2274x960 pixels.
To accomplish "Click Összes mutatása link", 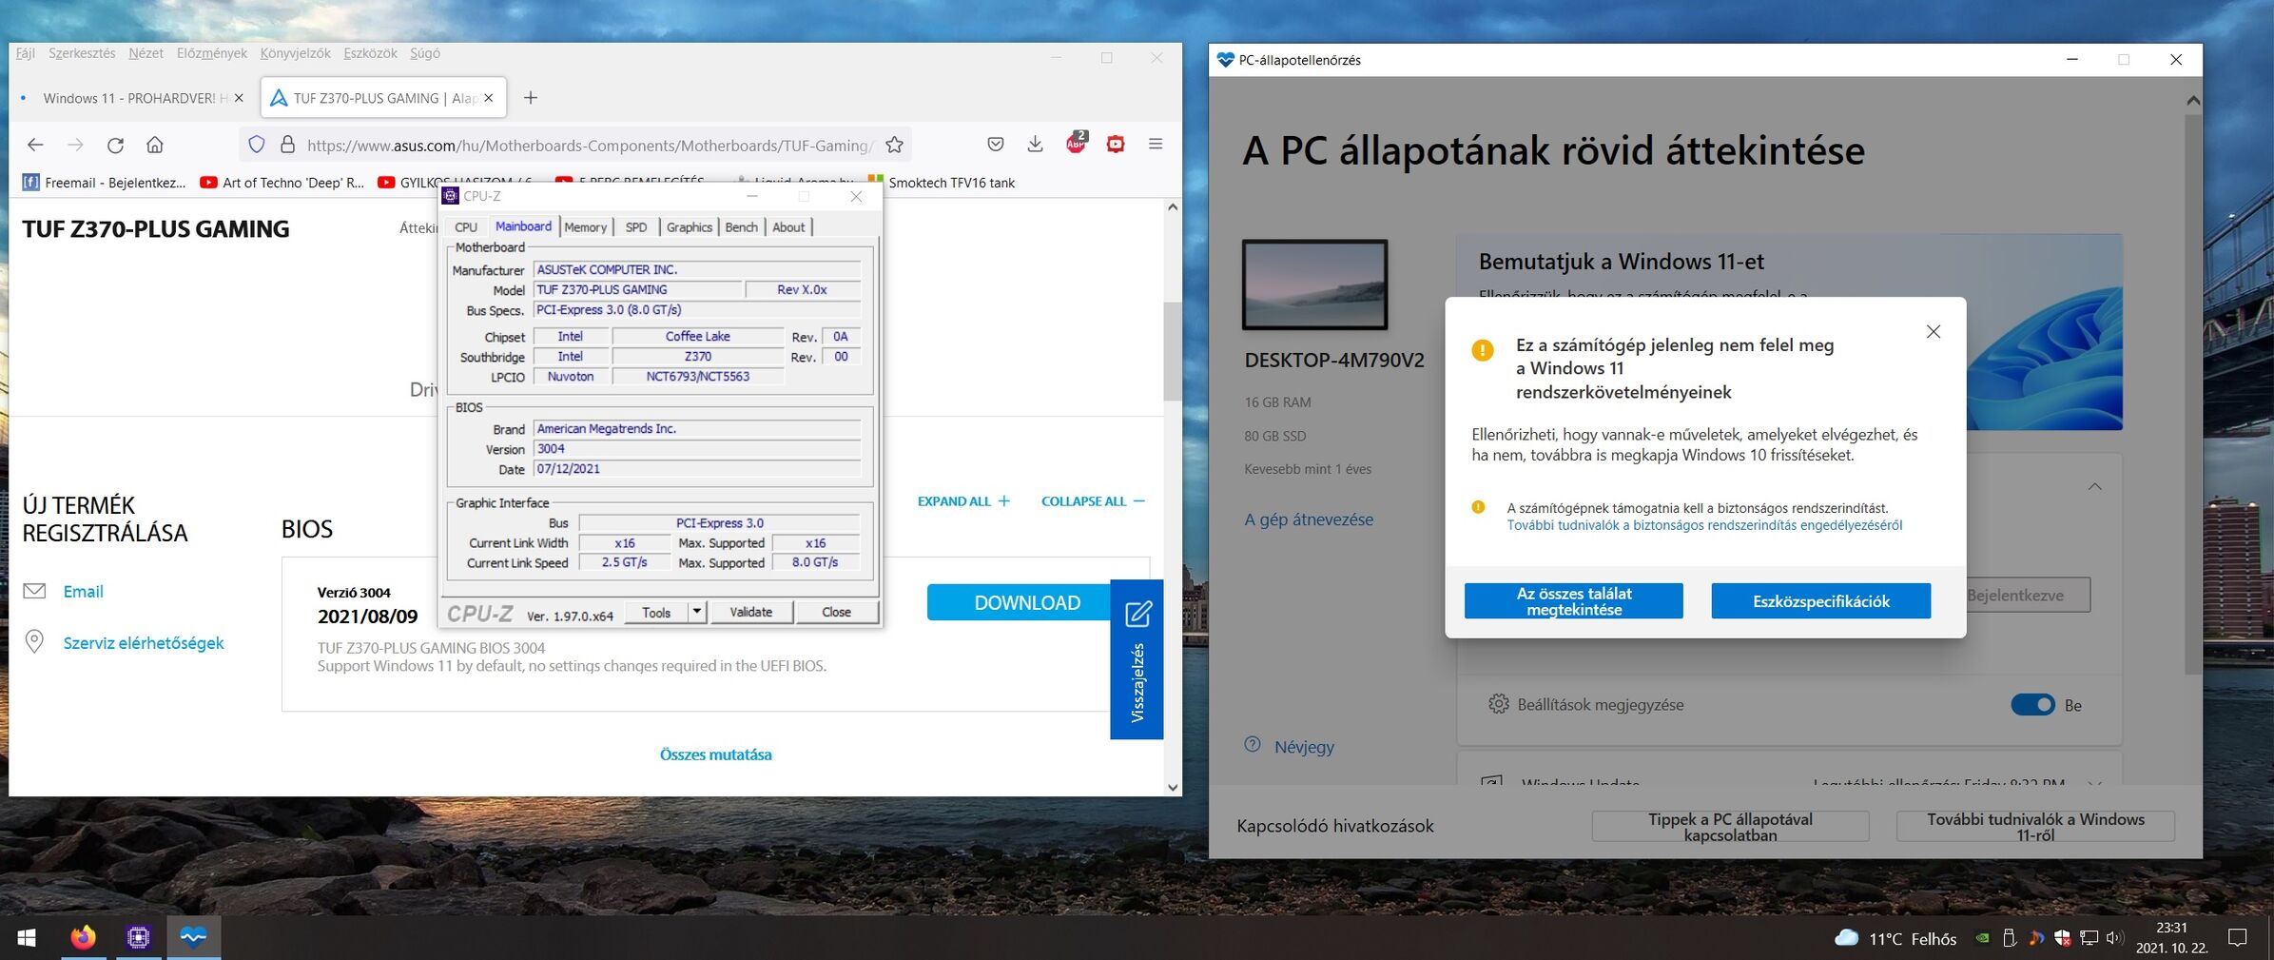I will (x=715, y=754).
